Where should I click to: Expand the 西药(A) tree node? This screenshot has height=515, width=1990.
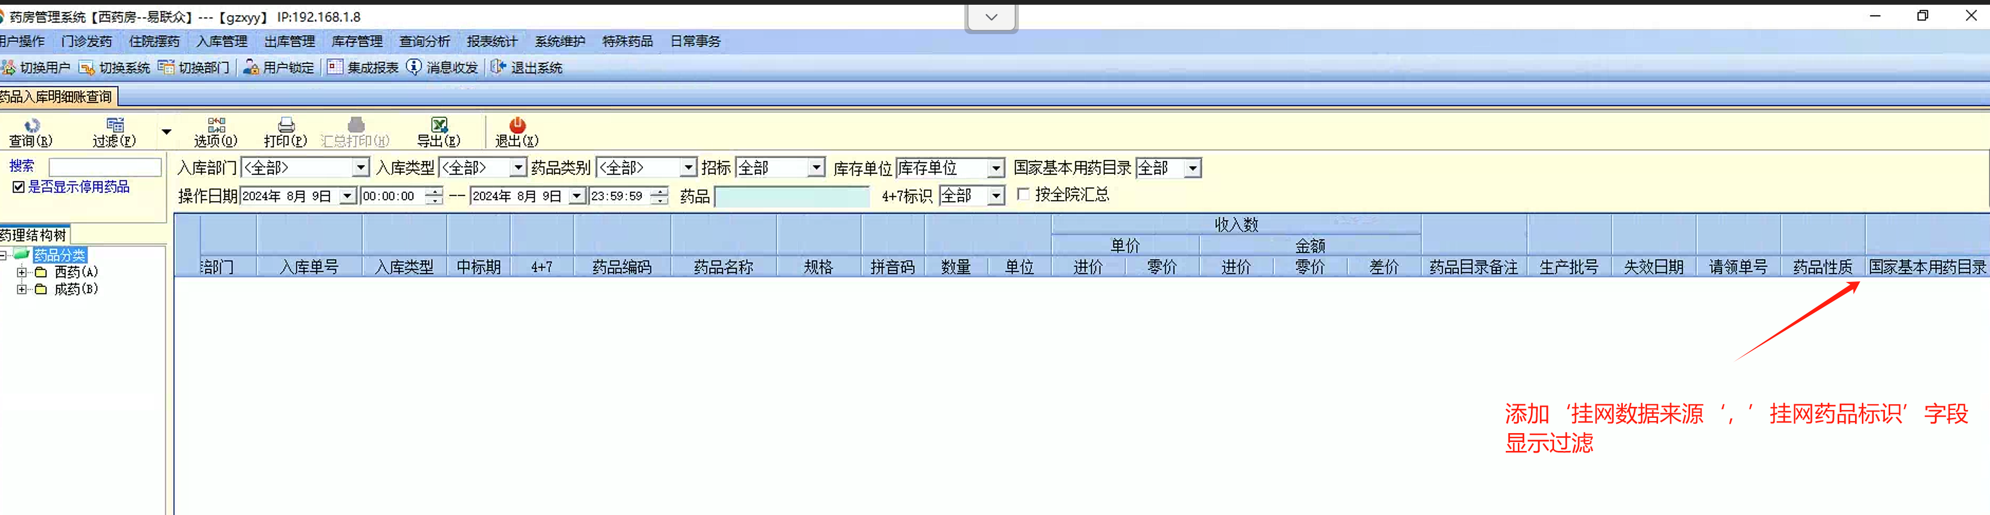click(x=23, y=272)
